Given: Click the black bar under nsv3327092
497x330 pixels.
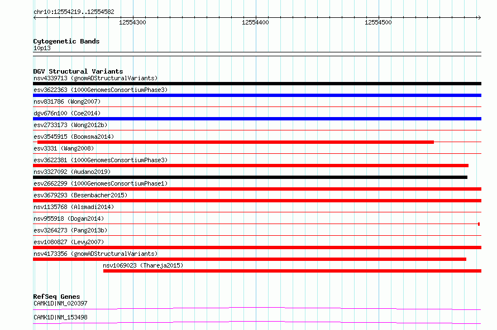Looking at the screenshot, I should click(250, 177).
